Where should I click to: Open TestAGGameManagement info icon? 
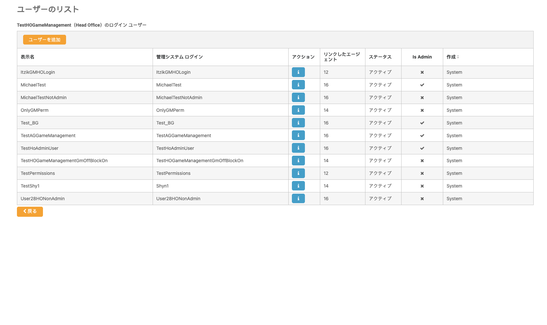[x=298, y=135]
